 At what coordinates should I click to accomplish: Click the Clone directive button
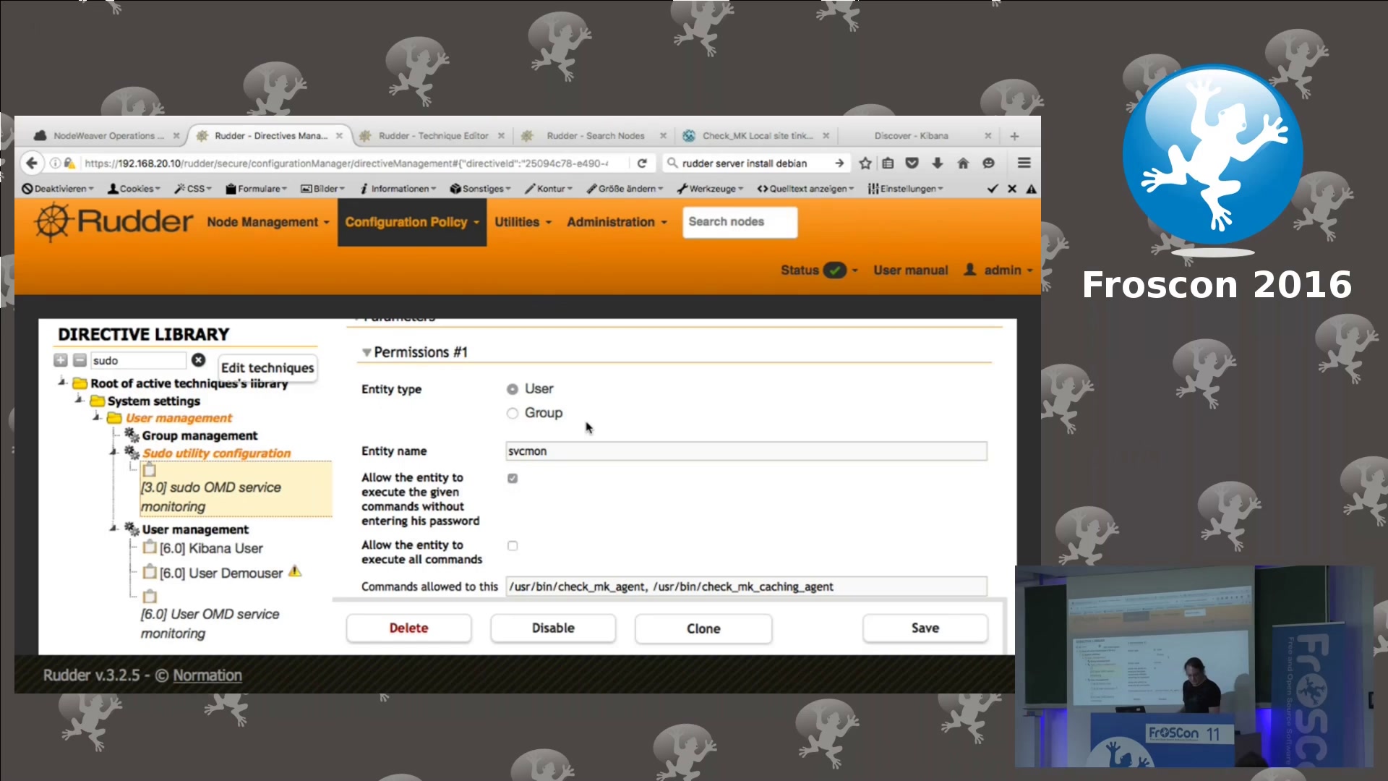point(703,628)
